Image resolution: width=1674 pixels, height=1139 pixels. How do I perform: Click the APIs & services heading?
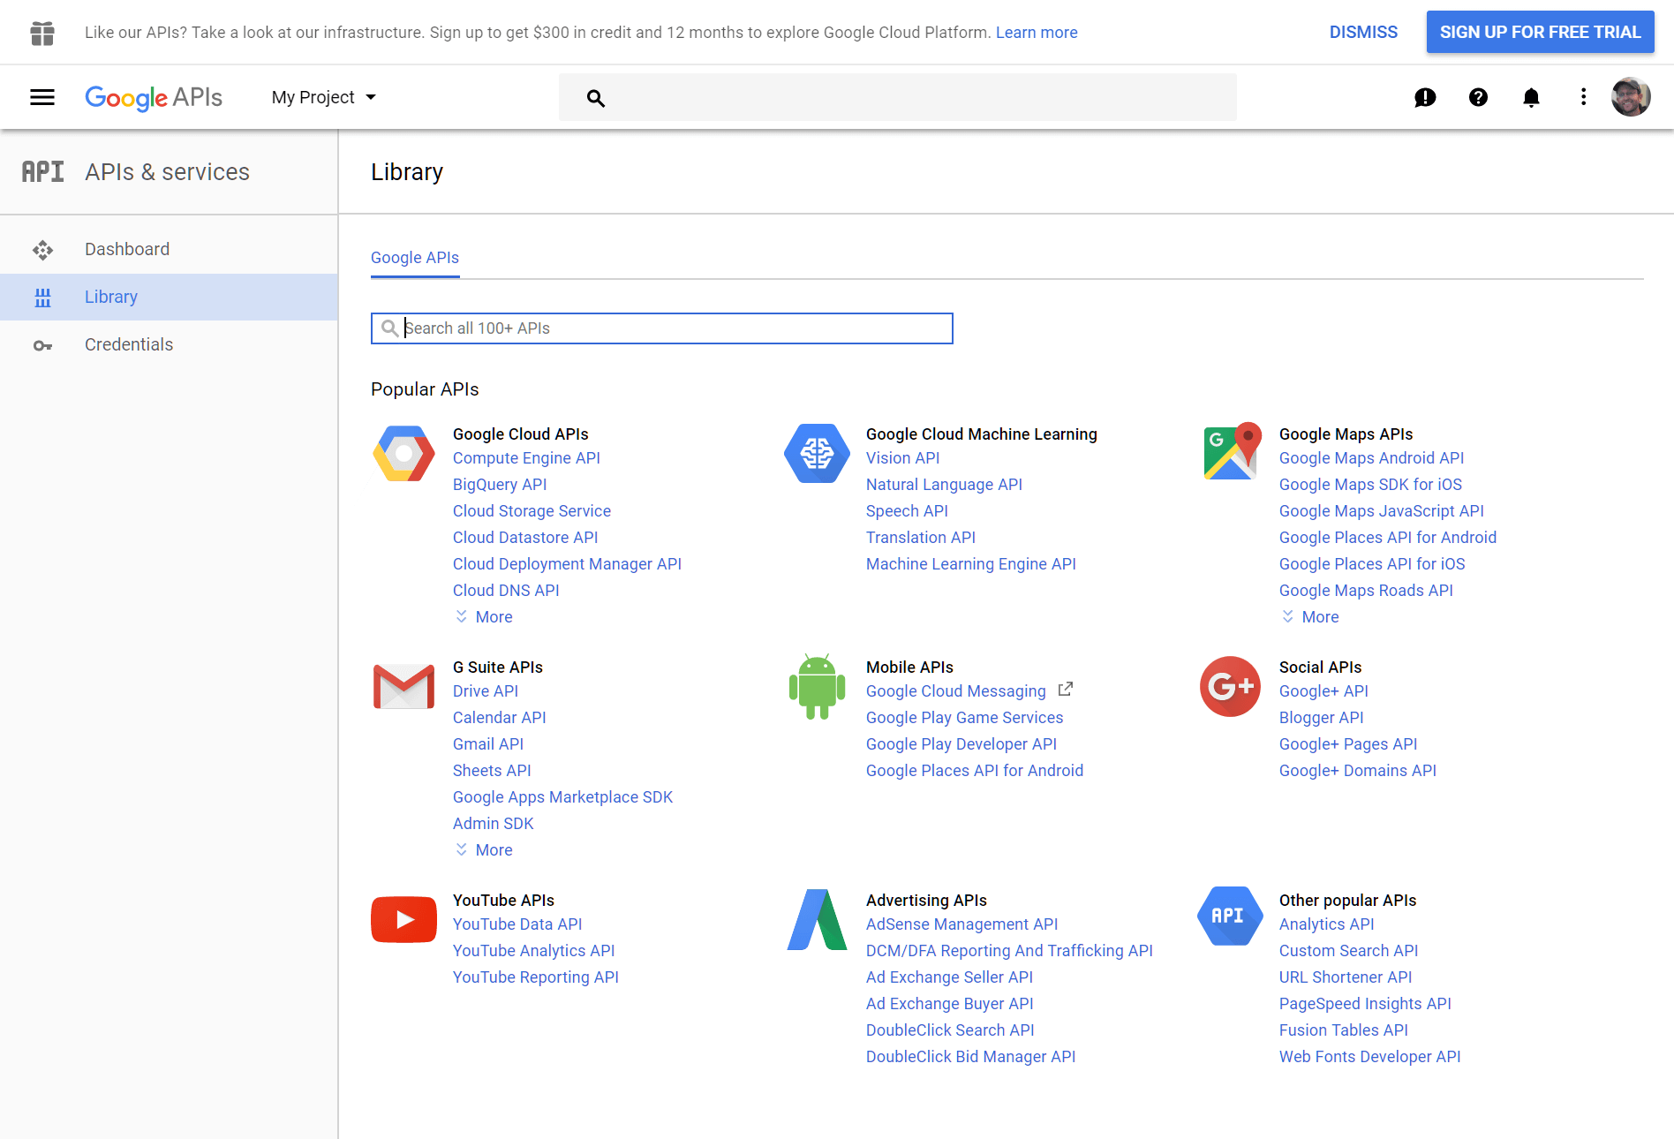point(167,171)
